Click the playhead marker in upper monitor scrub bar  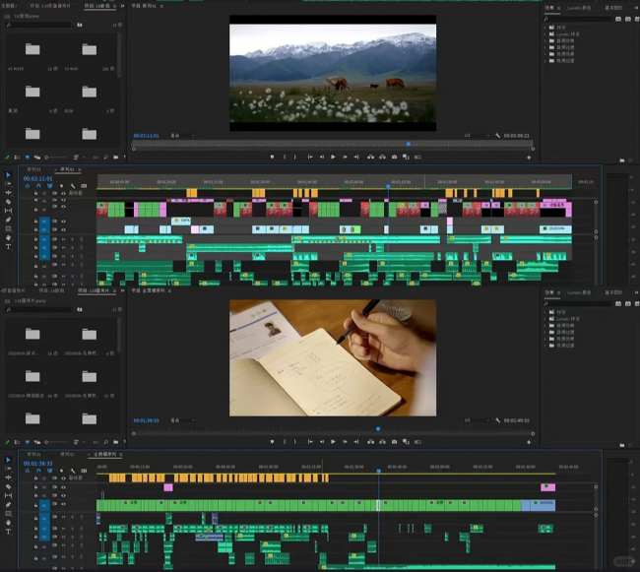click(409, 144)
